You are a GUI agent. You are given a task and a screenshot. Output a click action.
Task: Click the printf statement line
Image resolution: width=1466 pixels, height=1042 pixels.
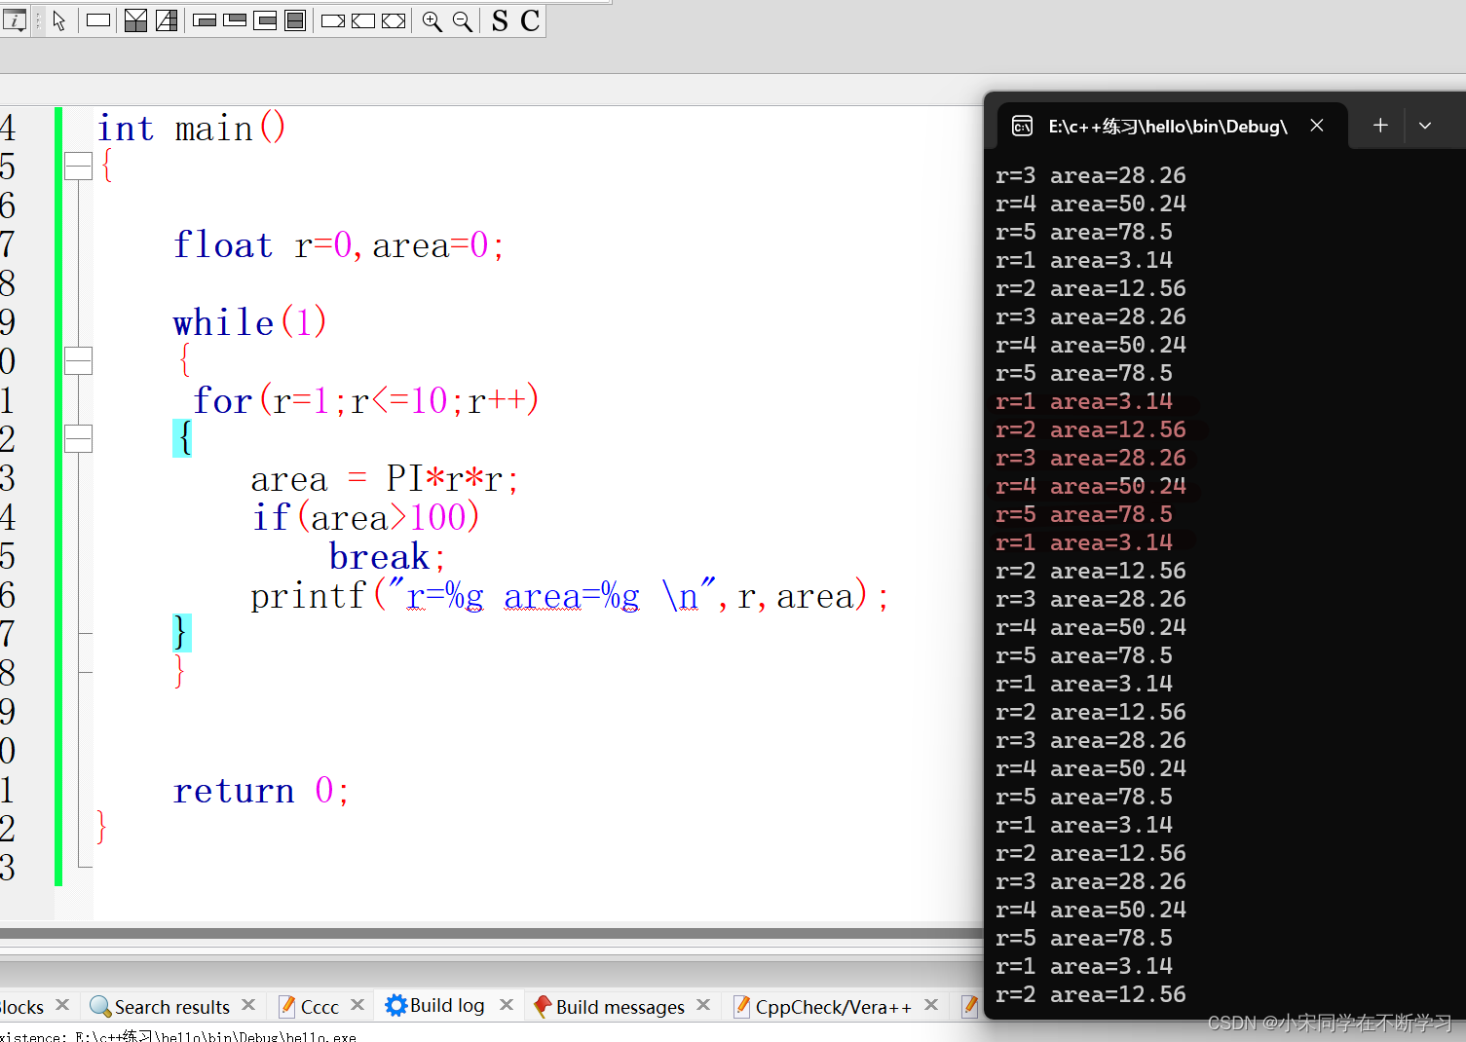click(570, 595)
